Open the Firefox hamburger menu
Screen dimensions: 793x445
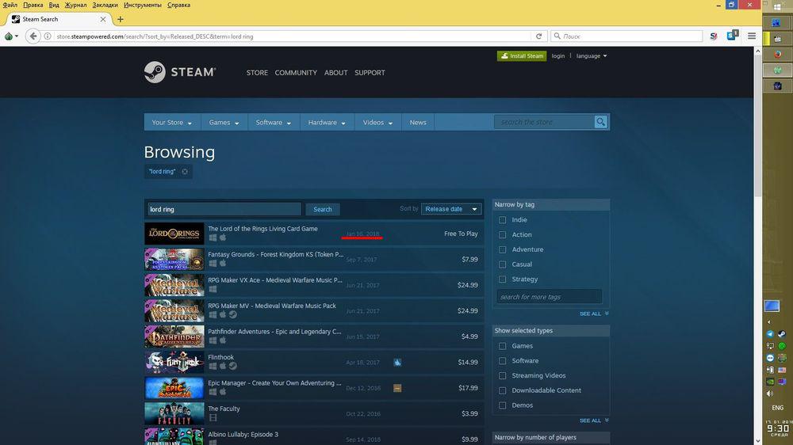click(752, 36)
